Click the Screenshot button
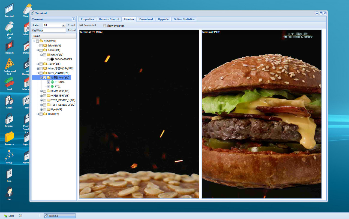 (88, 25)
